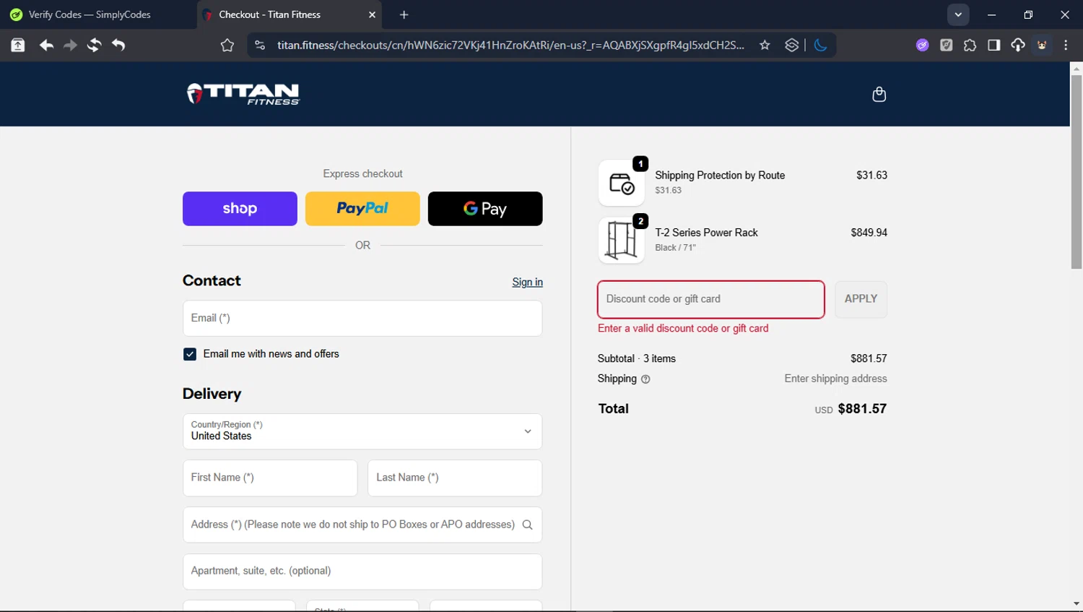The width and height of the screenshot is (1083, 612).
Task: Reload the page with refresh icon
Action: point(94,46)
